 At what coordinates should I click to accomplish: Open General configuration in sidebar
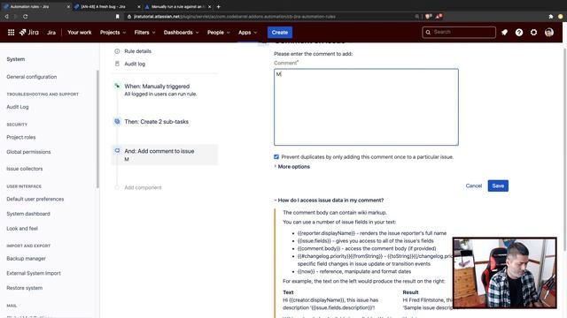32,77
